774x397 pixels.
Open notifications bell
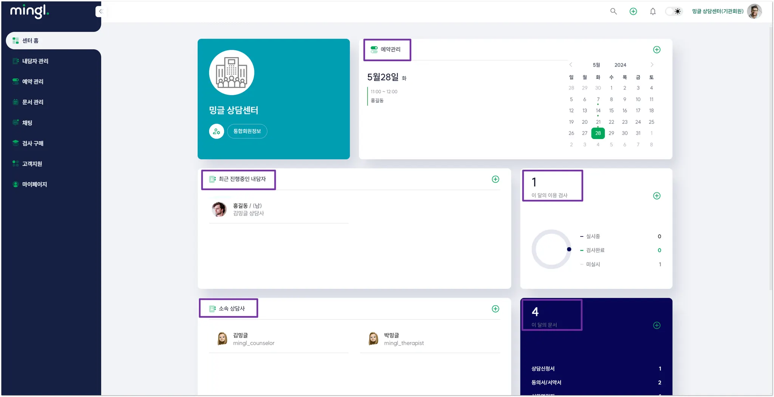tap(653, 11)
